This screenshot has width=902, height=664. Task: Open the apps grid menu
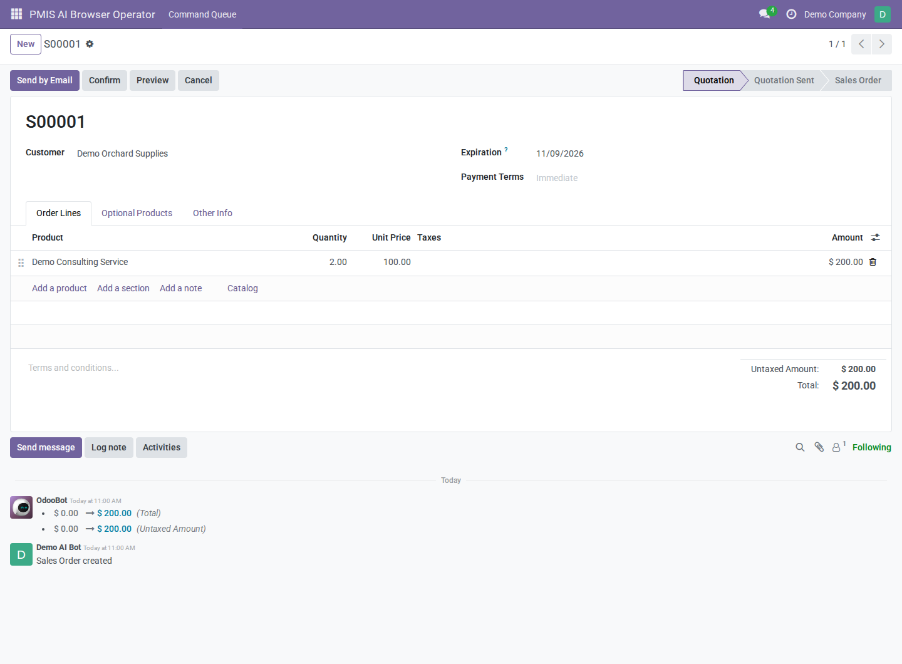pyautogui.click(x=17, y=14)
